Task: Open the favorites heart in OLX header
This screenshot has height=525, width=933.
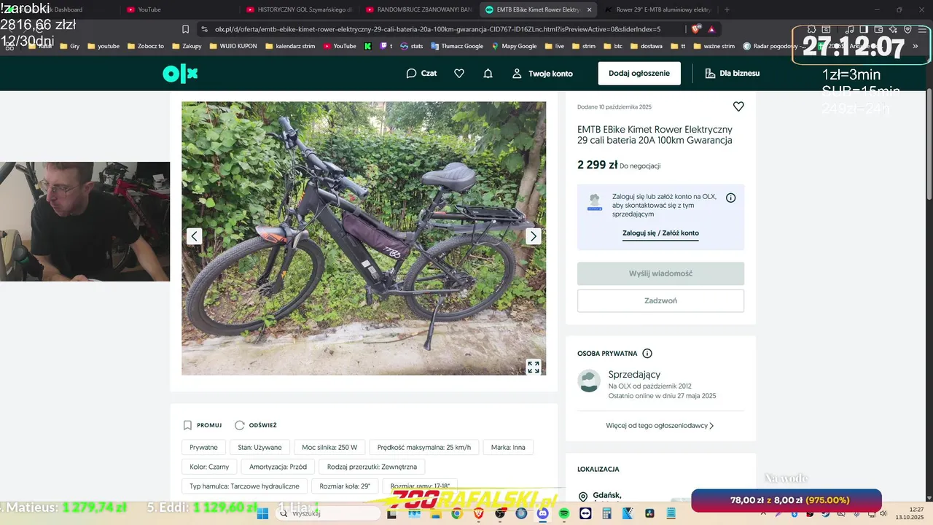Action: pyautogui.click(x=459, y=74)
